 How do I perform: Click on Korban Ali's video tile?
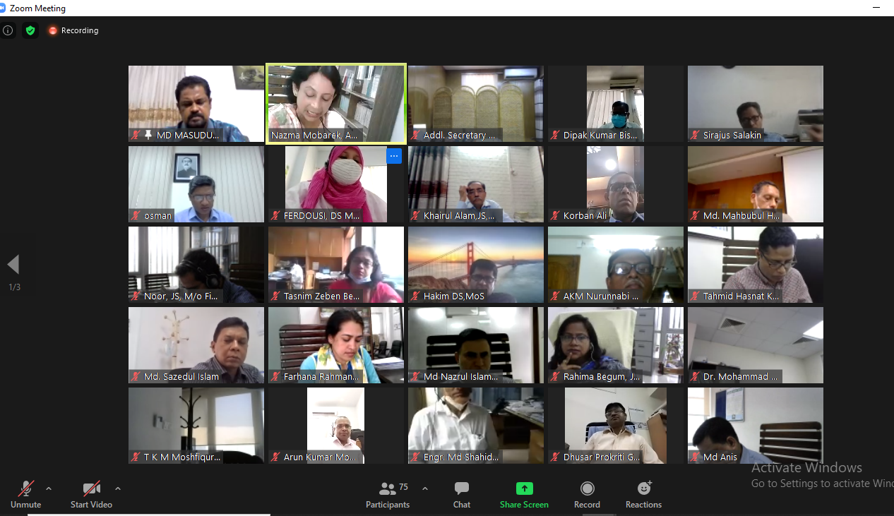click(x=615, y=184)
